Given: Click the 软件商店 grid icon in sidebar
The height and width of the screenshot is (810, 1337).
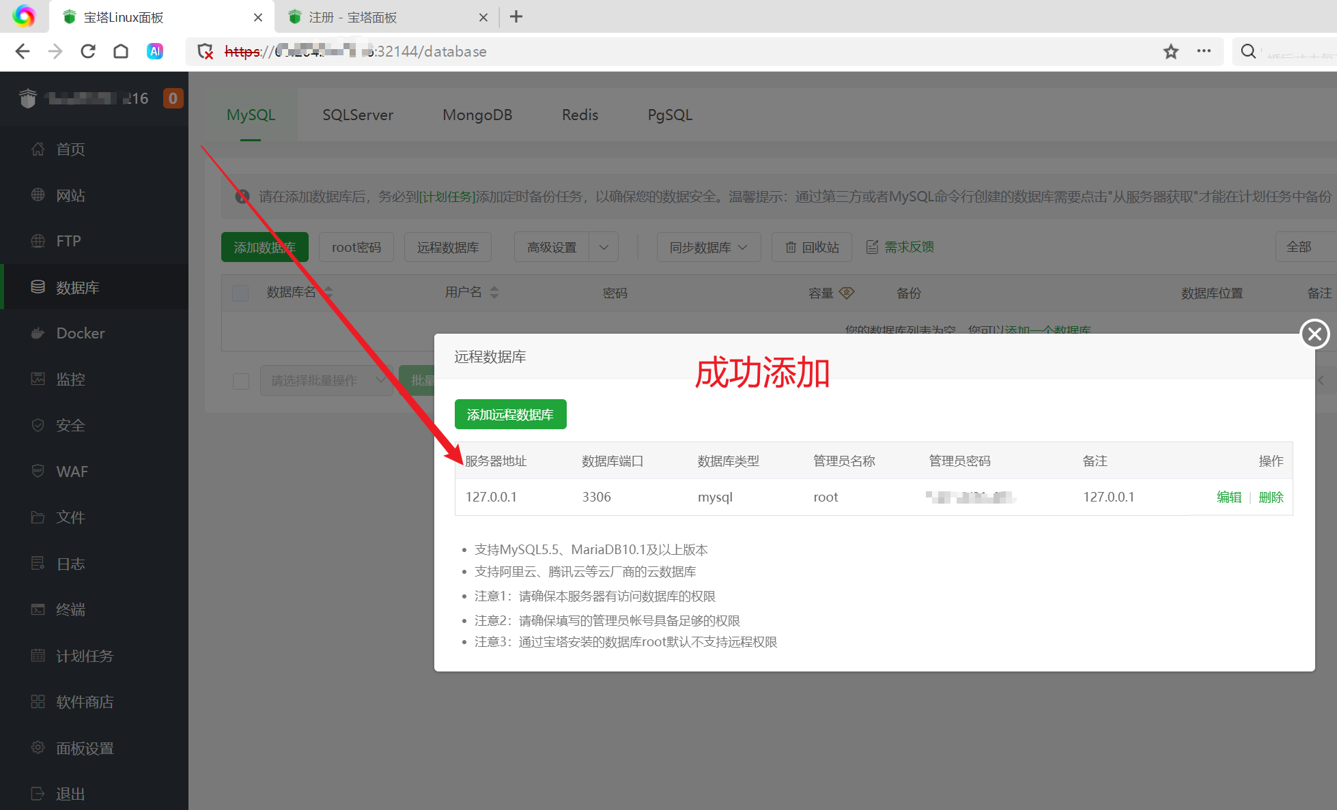Looking at the screenshot, I should click(x=38, y=701).
